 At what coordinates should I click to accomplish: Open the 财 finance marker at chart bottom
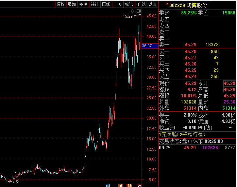point(108,186)
